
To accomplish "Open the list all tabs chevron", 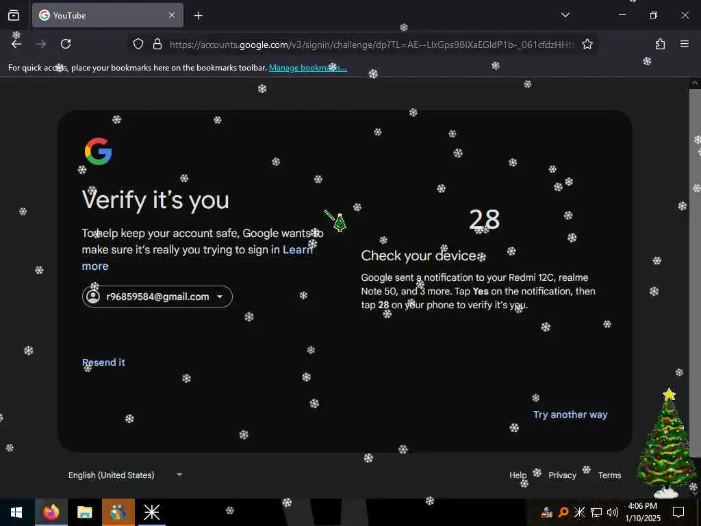I will (x=565, y=15).
